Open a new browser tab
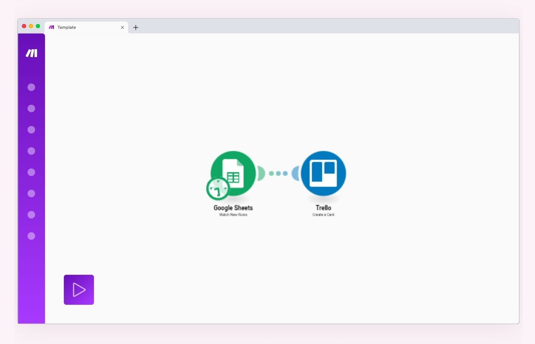 136,27
